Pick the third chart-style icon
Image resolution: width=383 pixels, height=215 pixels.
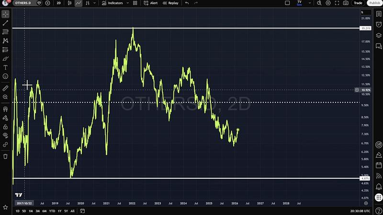click(88, 3)
